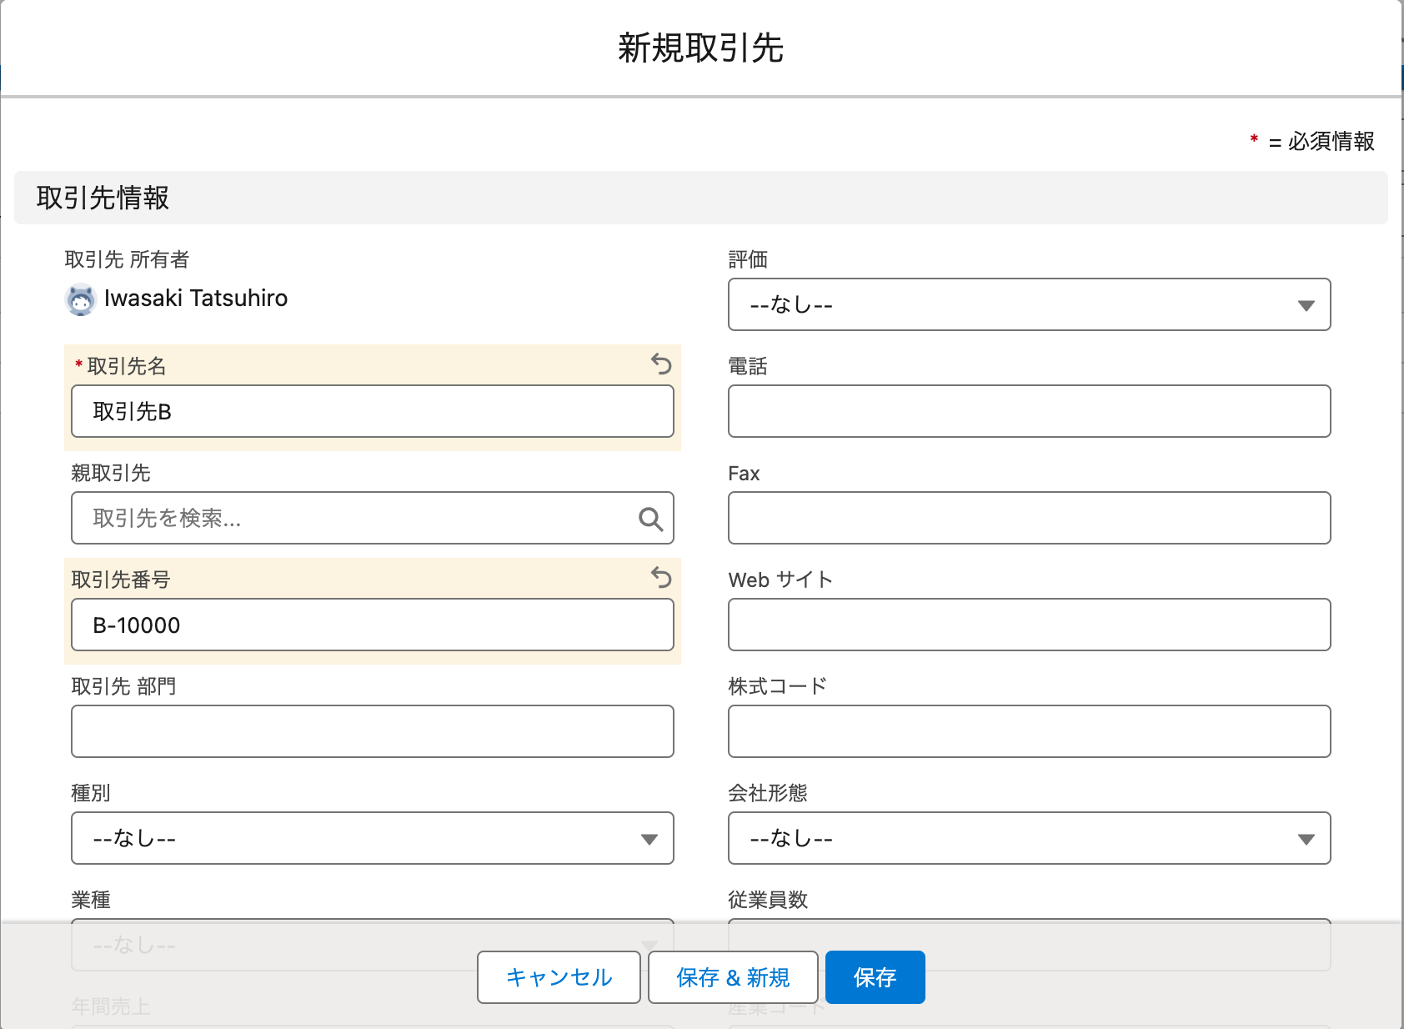Screen dimensions: 1404x1029
Task: Click the 株式コード input field
Action: (x=1029, y=731)
